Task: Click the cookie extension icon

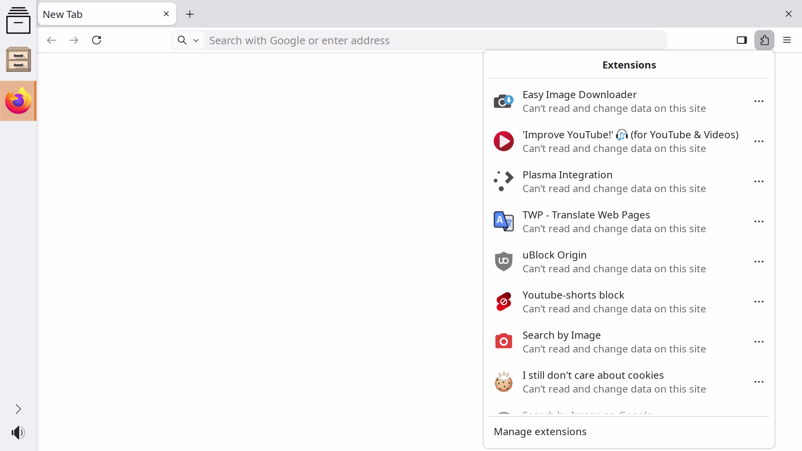Action: pyautogui.click(x=503, y=382)
